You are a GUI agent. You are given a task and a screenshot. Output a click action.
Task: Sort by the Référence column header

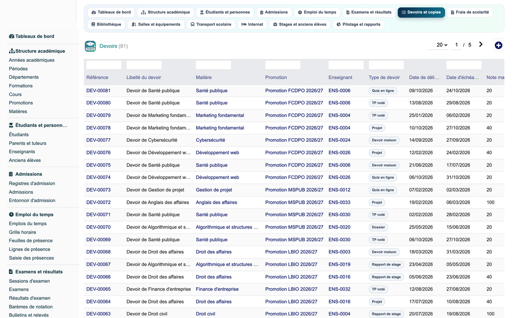(97, 77)
